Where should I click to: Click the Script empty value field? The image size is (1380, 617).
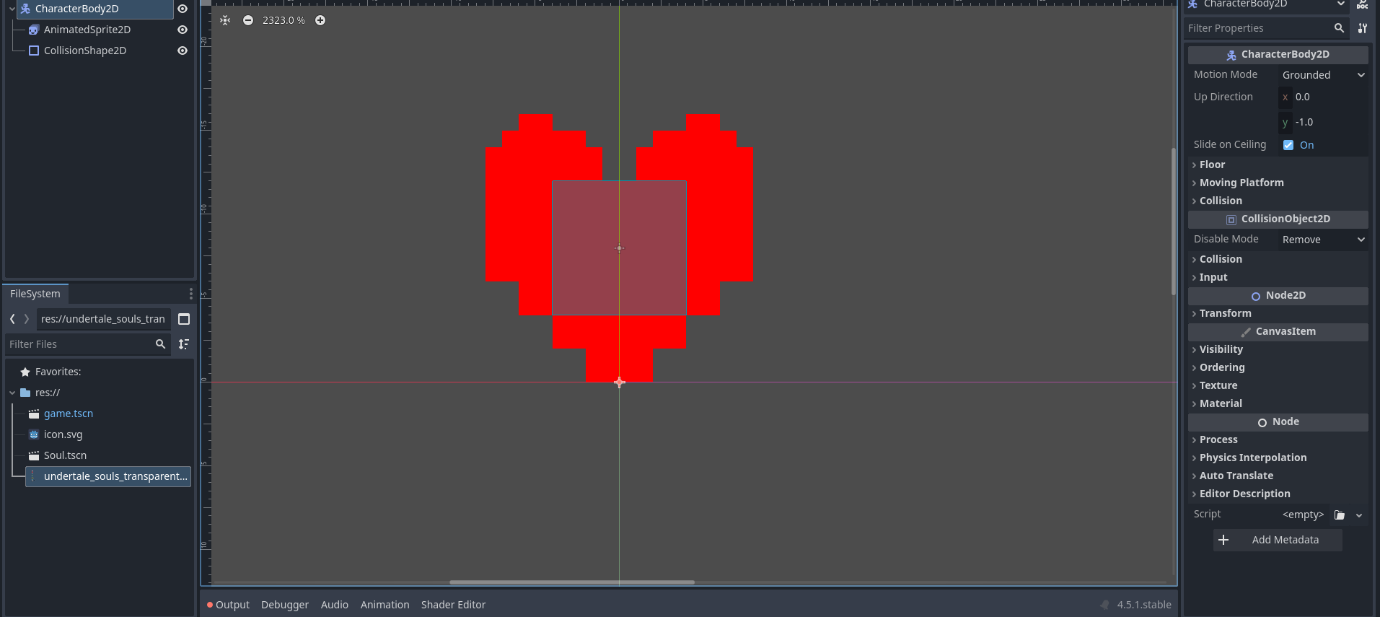coord(1303,515)
